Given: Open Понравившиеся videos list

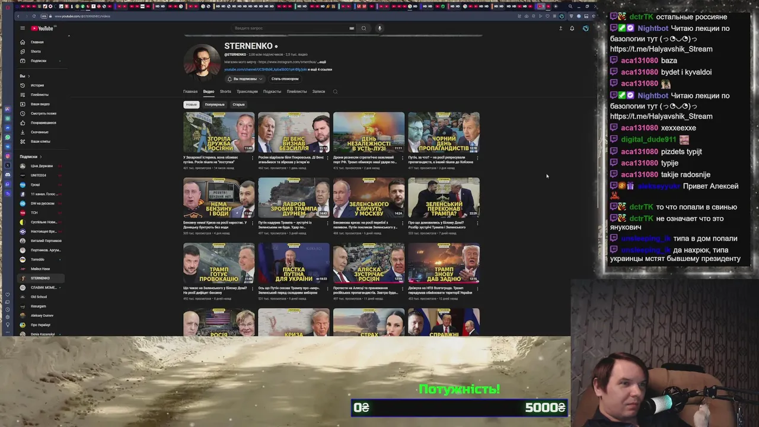Looking at the screenshot, I should 43,123.
